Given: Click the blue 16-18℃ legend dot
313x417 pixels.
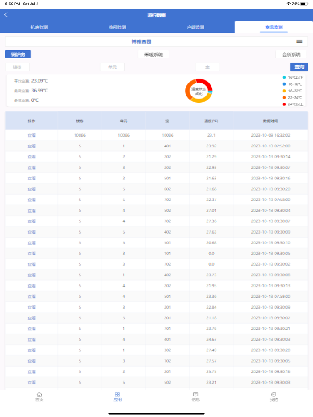Looking at the screenshot, I should (284, 84).
